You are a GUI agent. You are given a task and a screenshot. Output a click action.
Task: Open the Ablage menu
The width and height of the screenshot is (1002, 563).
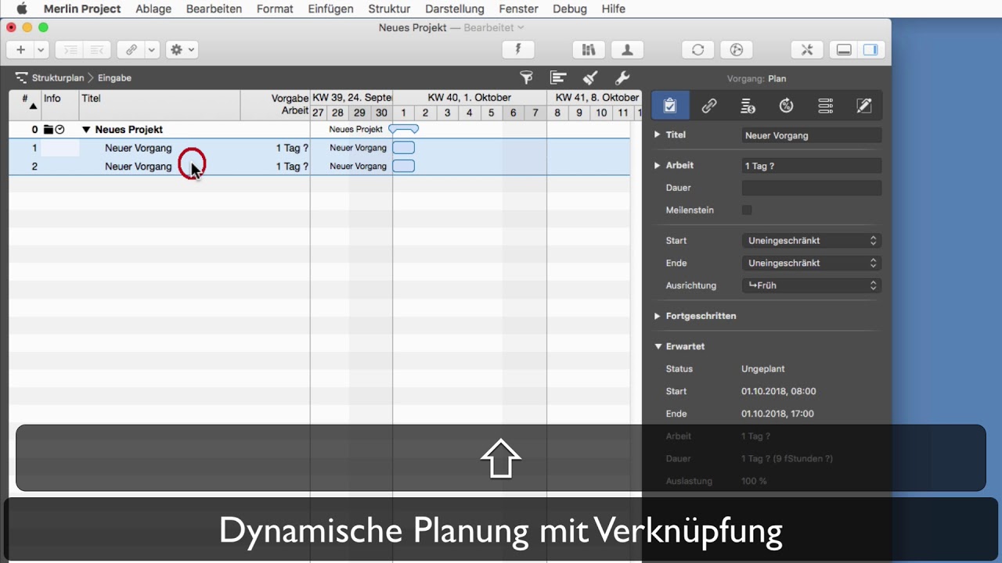point(153,9)
